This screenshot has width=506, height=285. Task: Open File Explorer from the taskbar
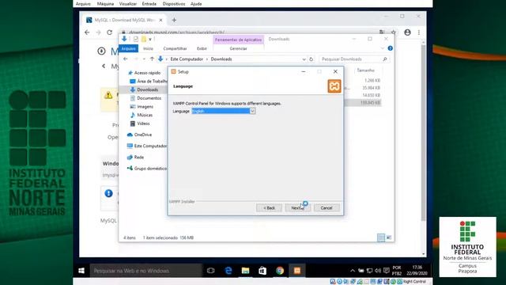pos(245,271)
